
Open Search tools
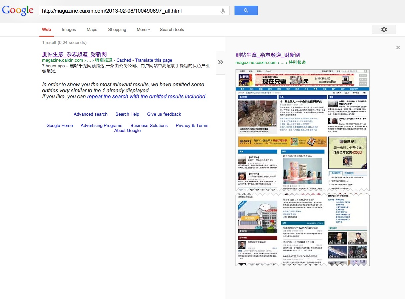pyautogui.click(x=172, y=29)
